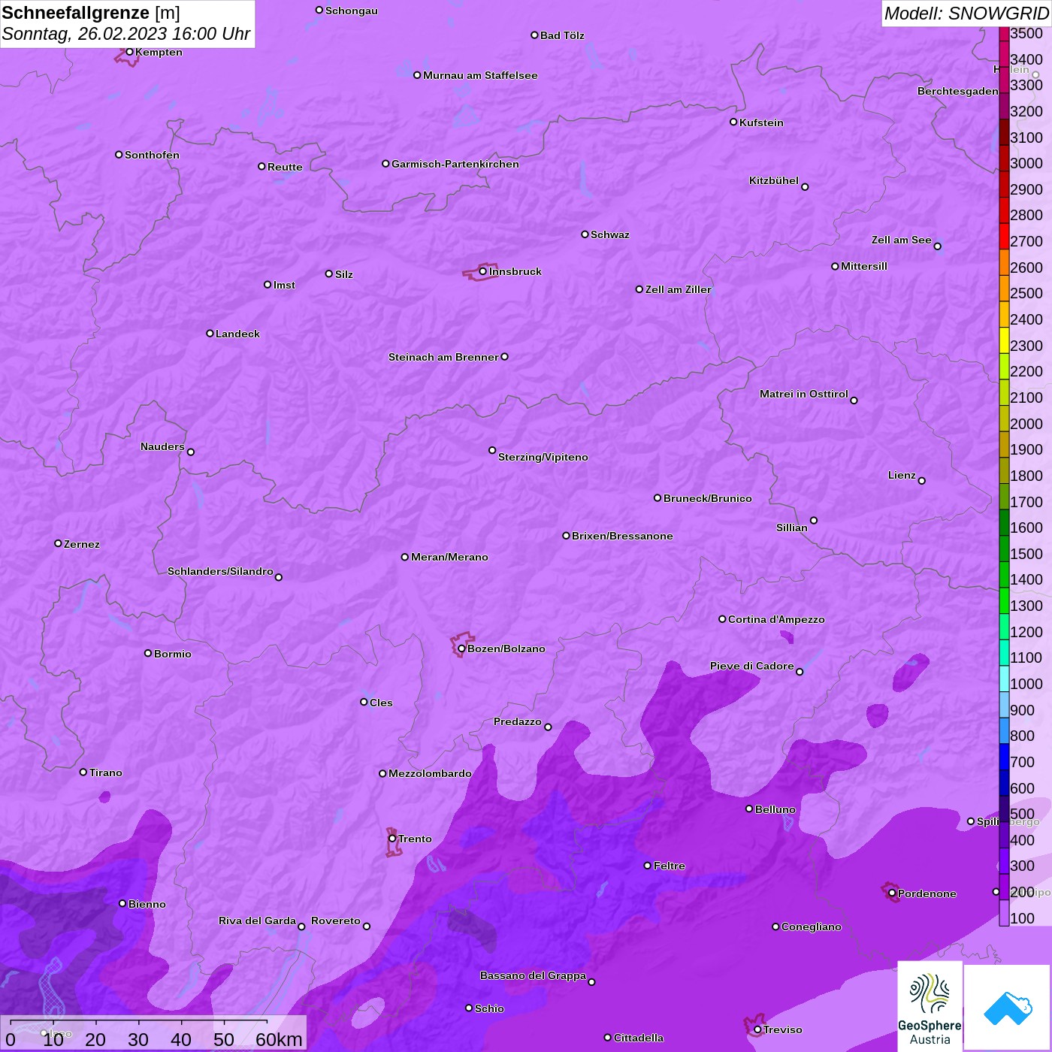The image size is (1052, 1052).
Task: Select the Pordenone city marker
Action: coord(892,893)
